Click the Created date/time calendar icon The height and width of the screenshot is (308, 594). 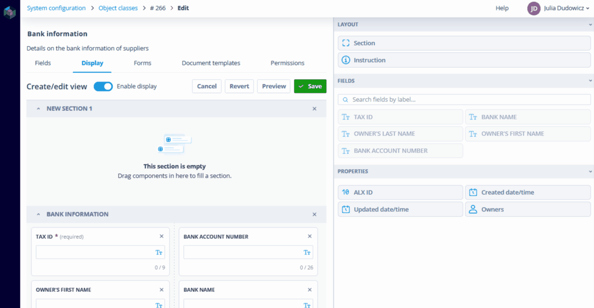(x=473, y=192)
